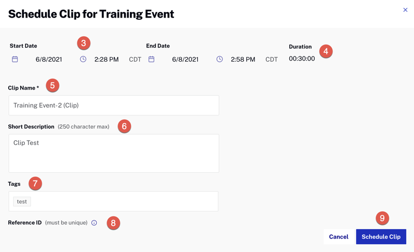This screenshot has height=252, width=414.
Task: Select the 'test' tag chip
Action: (22, 202)
